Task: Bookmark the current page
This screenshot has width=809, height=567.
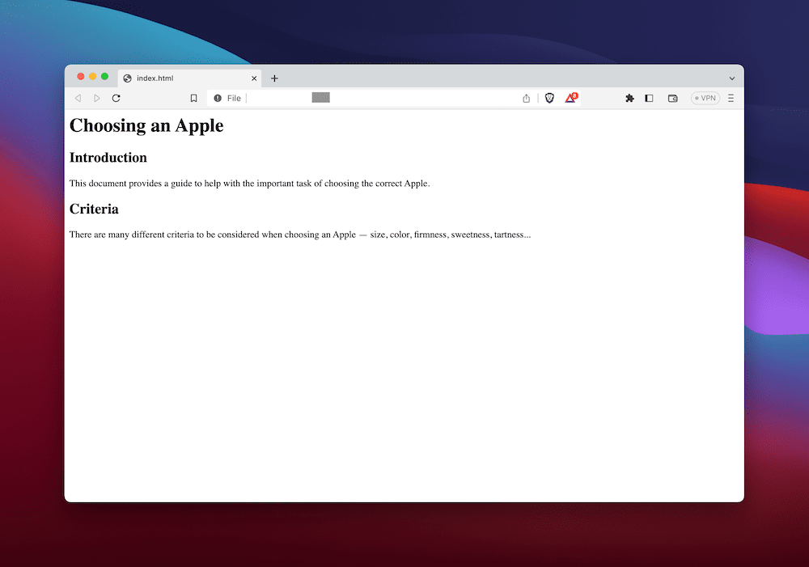Action: tap(193, 98)
